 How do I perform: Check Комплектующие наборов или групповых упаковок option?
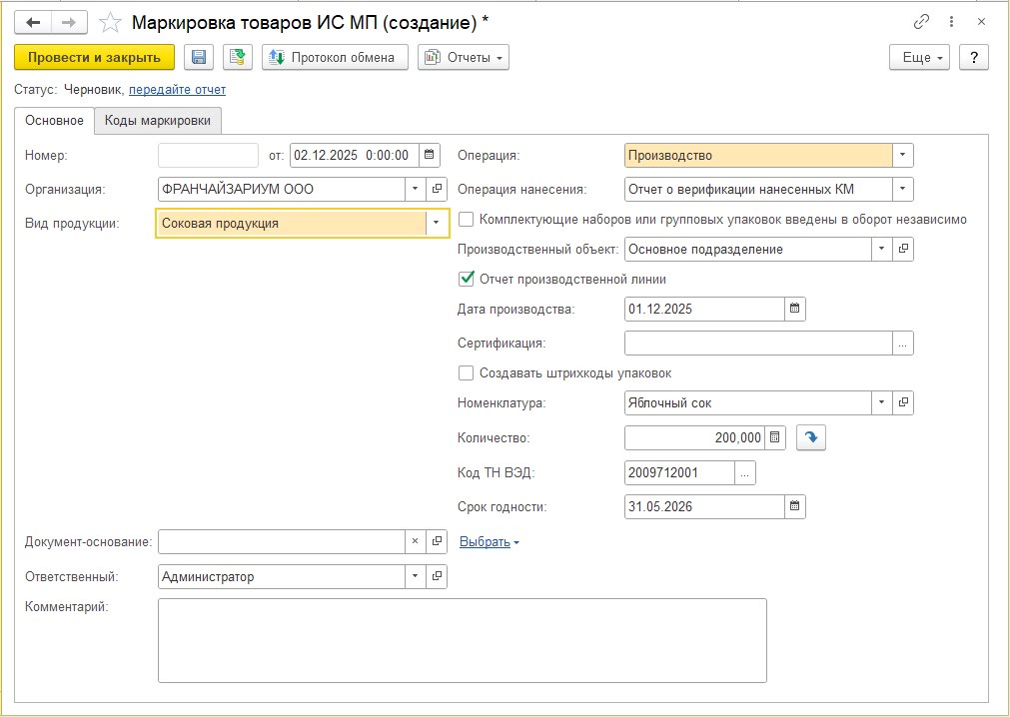(x=466, y=220)
